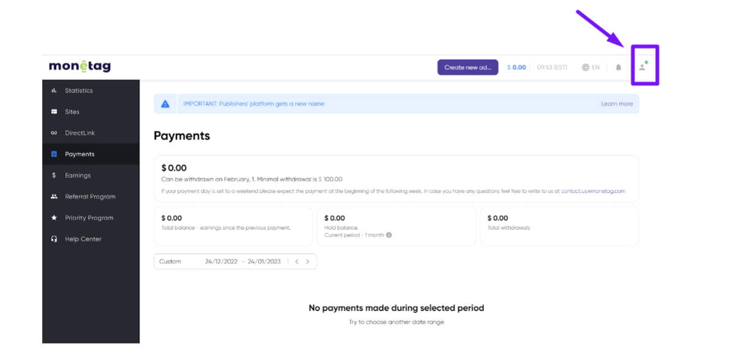
Task: Go to next date period arrow
Action: click(308, 262)
